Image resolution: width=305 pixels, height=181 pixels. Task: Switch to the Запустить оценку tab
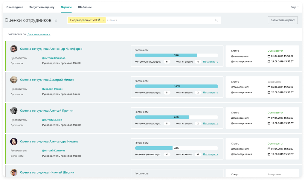coord(42,7)
